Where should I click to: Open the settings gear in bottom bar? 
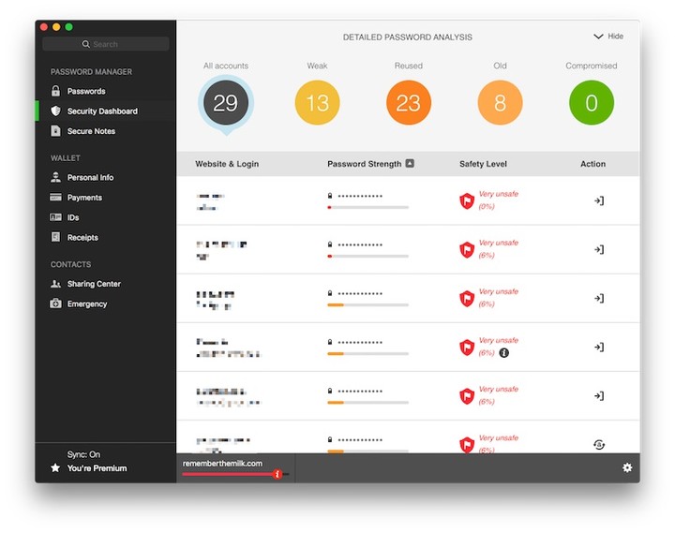[x=627, y=467]
